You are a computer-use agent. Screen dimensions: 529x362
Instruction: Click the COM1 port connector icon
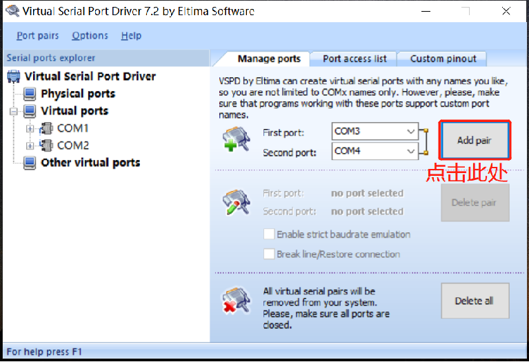[x=47, y=128]
